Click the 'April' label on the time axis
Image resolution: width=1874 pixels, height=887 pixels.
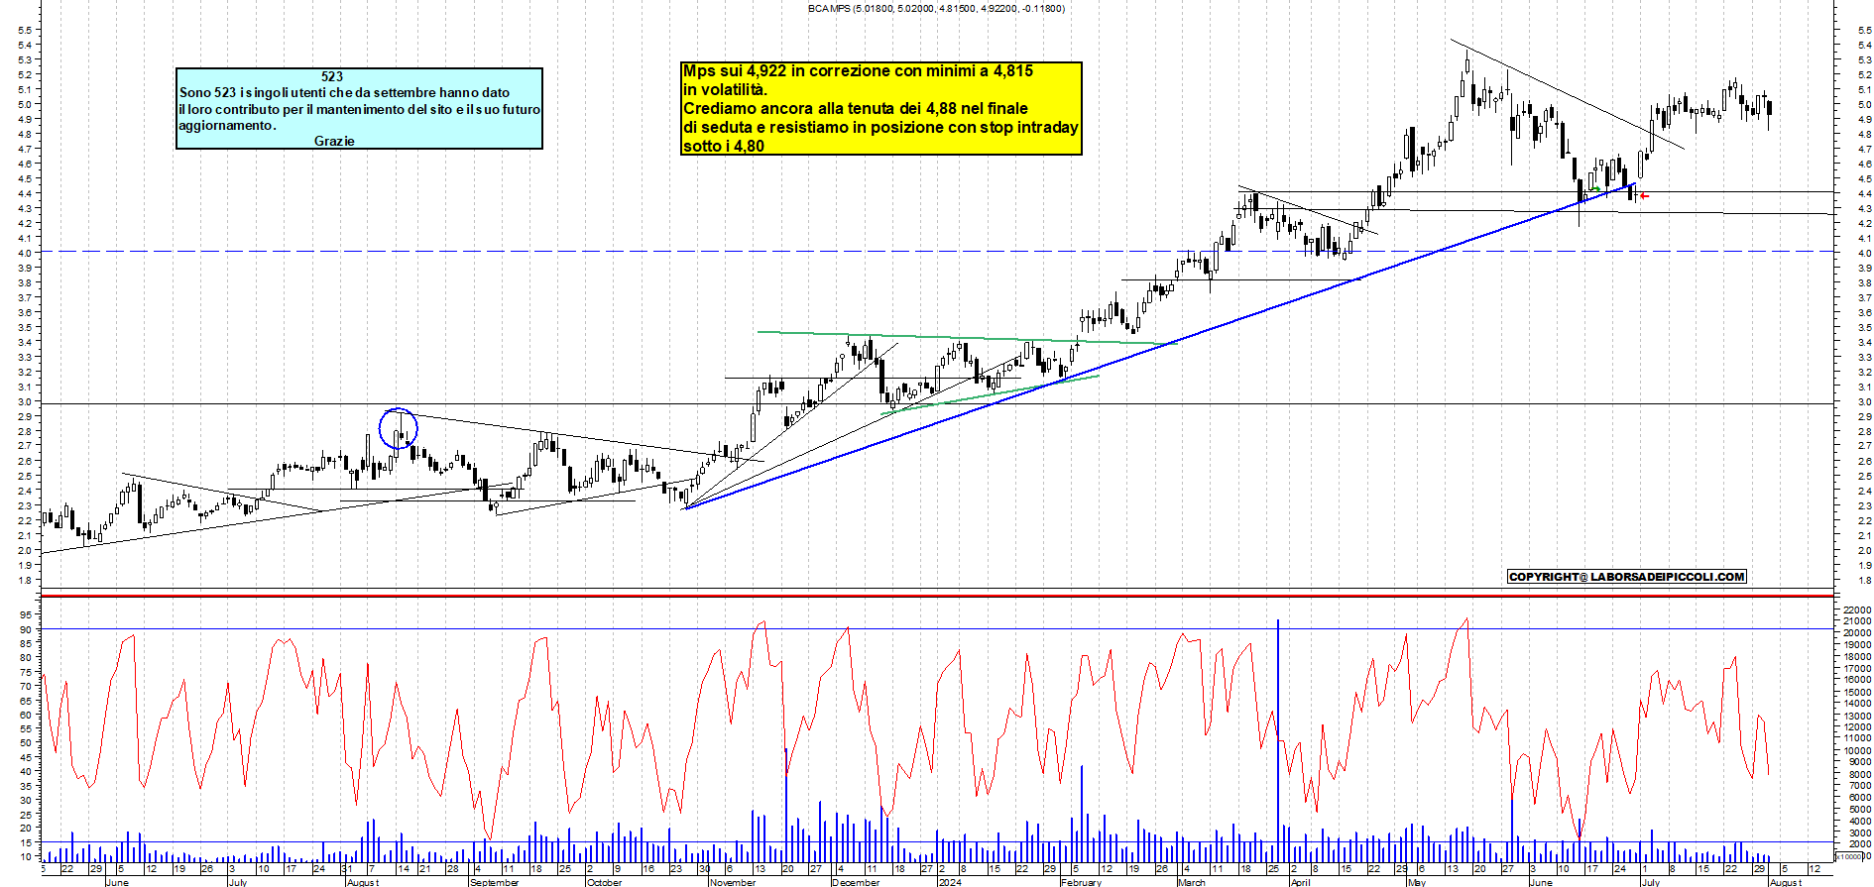1300,882
